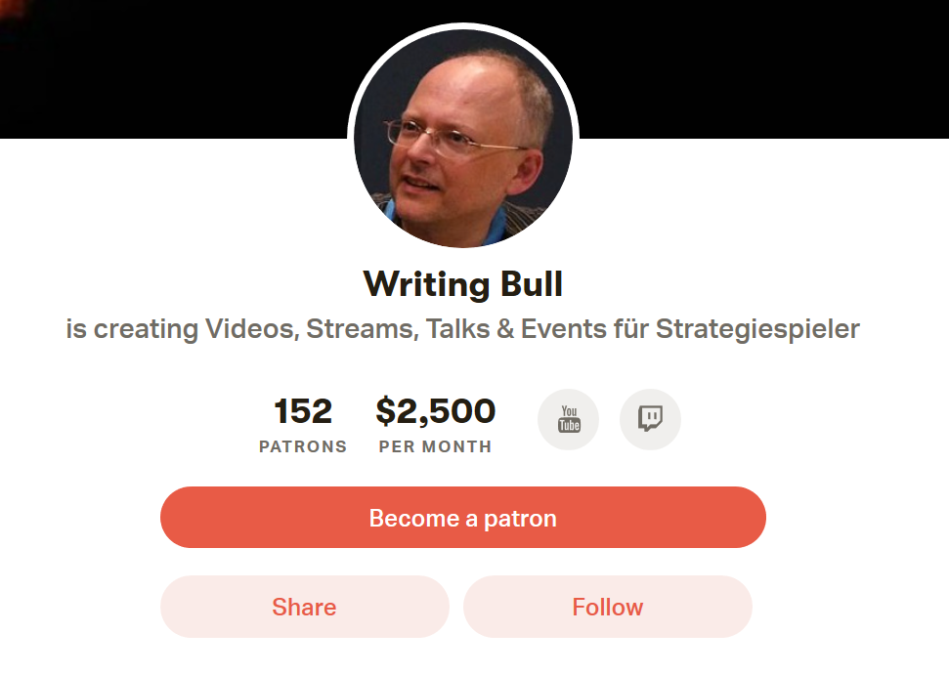Follow Writing Bull
This screenshot has height=675, width=949.
(x=608, y=607)
